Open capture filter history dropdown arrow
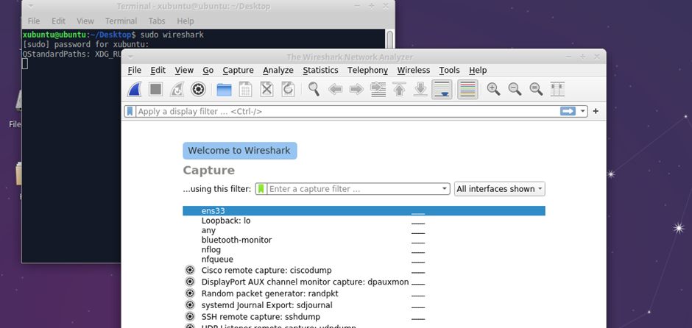This screenshot has width=692, height=328. (445, 189)
